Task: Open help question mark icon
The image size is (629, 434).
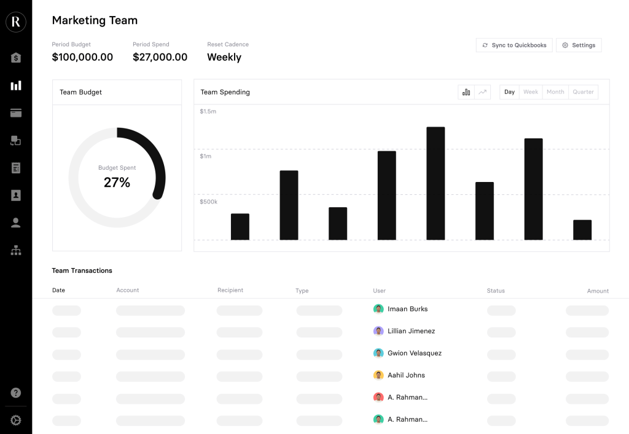Action: pyautogui.click(x=15, y=393)
